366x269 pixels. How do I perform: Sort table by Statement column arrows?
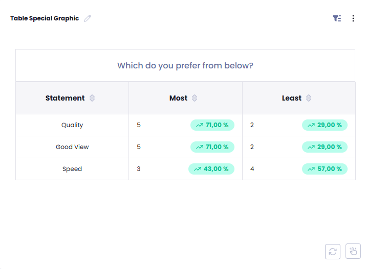click(92, 98)
